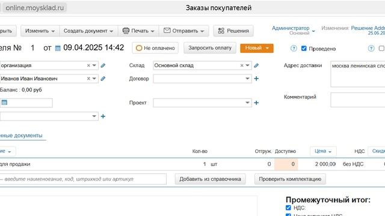Image resolution: width=385 pixels, height=216 pixels.
Task: Click the printer icon on Печать
Action: (126, 31)
